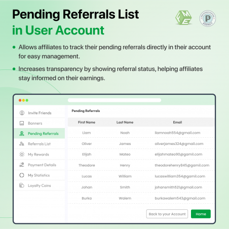Click the My Statistics circle icon

(22, 175)
